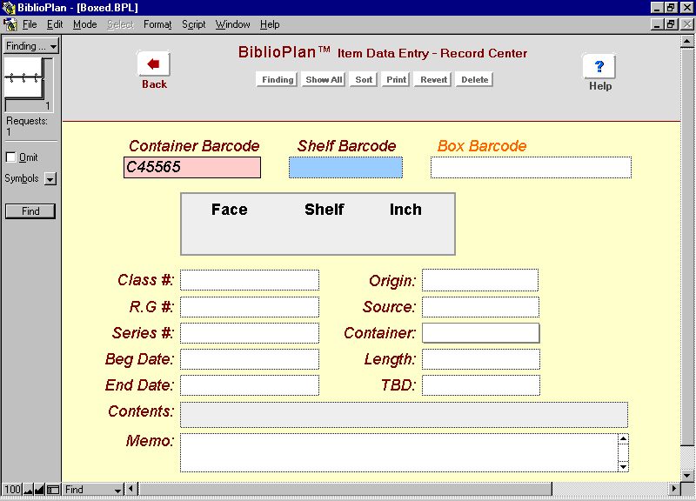
Task: Click the Face column heading
Action: click(229, 210)
